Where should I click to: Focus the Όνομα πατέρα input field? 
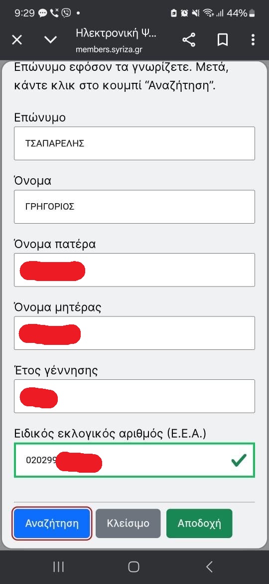pos(134,270)
